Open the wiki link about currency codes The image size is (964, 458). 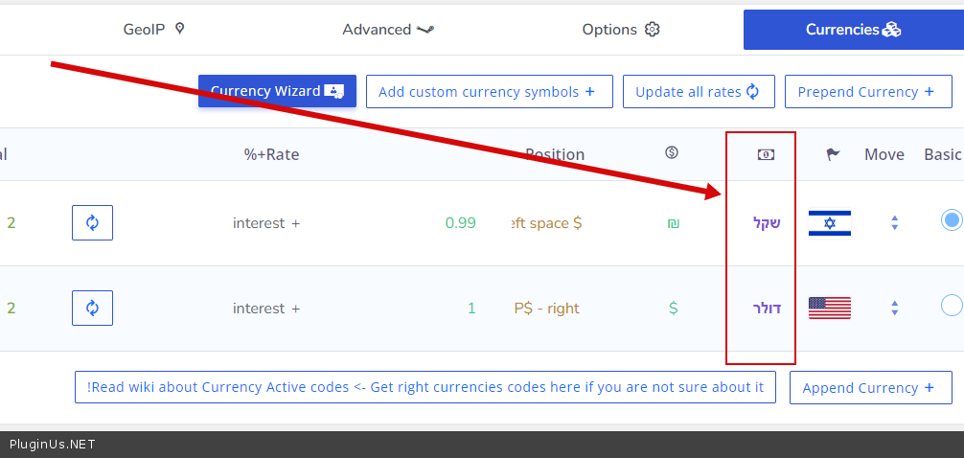[x=425, y=387]
